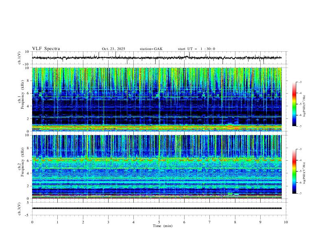Click the 'VLF Spectra' title text
This screenshot has width=322, height=249.
[x=46, y=49]
